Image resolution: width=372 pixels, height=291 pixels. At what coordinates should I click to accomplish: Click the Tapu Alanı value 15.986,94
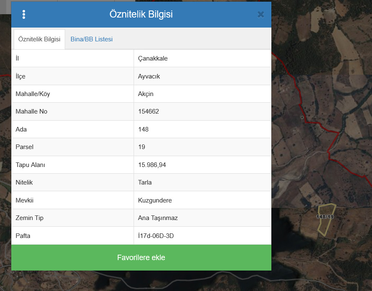point(152,165)
